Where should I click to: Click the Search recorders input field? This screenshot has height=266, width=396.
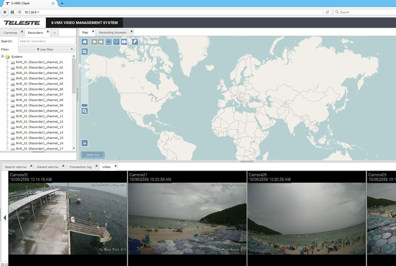coord(47,41)
